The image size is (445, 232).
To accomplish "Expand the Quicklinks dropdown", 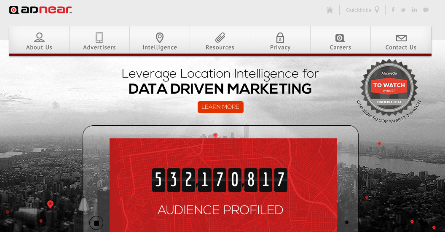I will point(362,10).
